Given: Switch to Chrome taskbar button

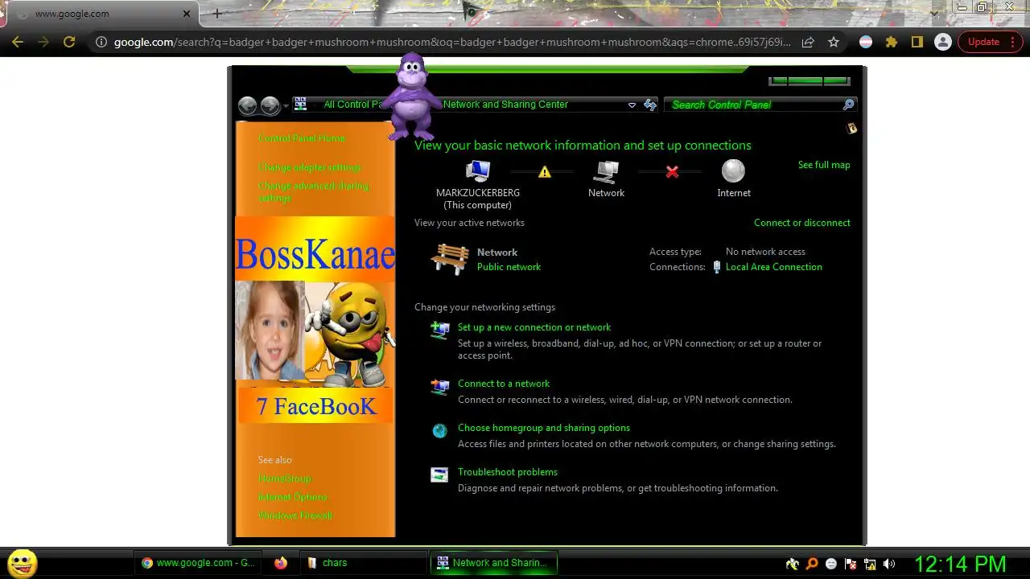Looking at the screenshot, I should pos(199,563).
